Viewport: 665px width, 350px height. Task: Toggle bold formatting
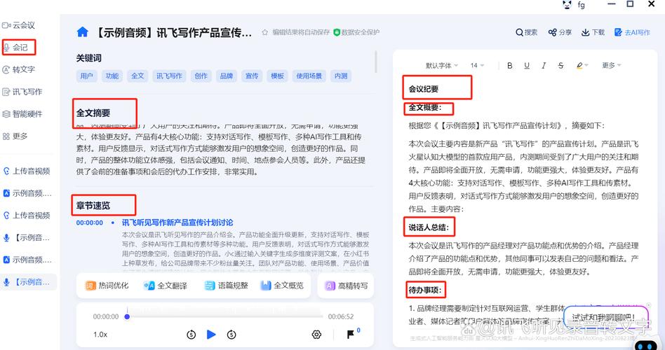coord(510,66)
